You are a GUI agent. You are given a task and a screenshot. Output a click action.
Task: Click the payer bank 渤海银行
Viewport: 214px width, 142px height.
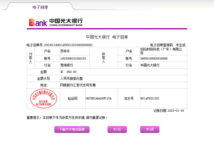pos(67,65)
